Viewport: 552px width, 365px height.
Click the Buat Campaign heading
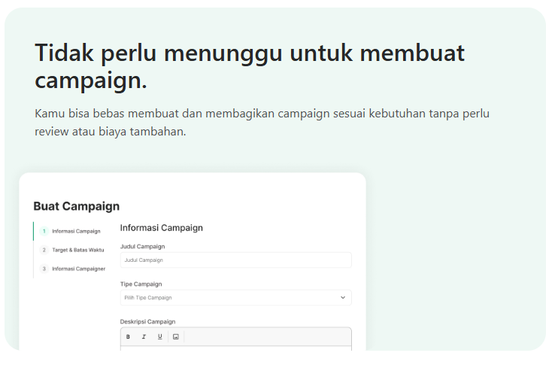click(x=77, y=206)
